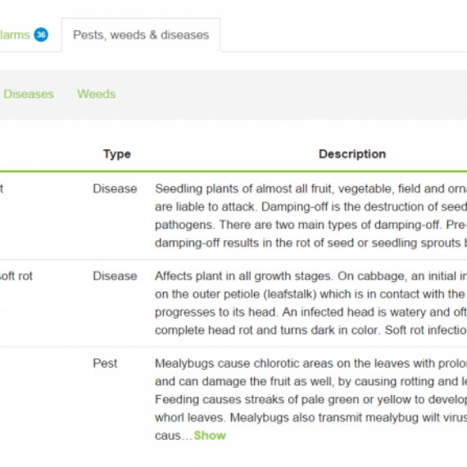Viewport: 467px width, 467px height.
Task: Click empty gray filter bar beside Weeds
Action: pos(292,95)
